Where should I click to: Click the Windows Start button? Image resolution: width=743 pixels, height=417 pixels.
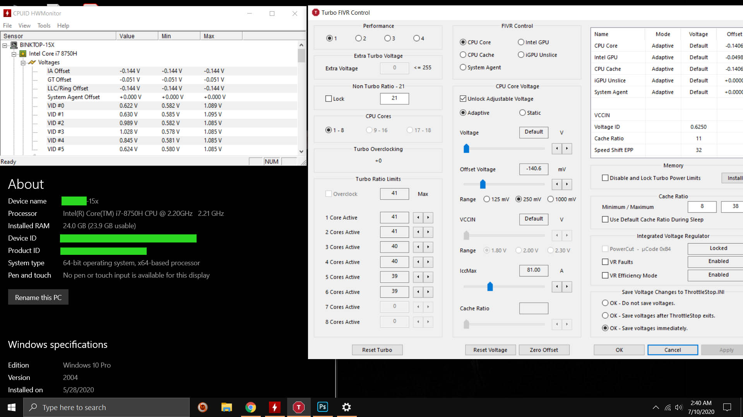pos(12,407)
